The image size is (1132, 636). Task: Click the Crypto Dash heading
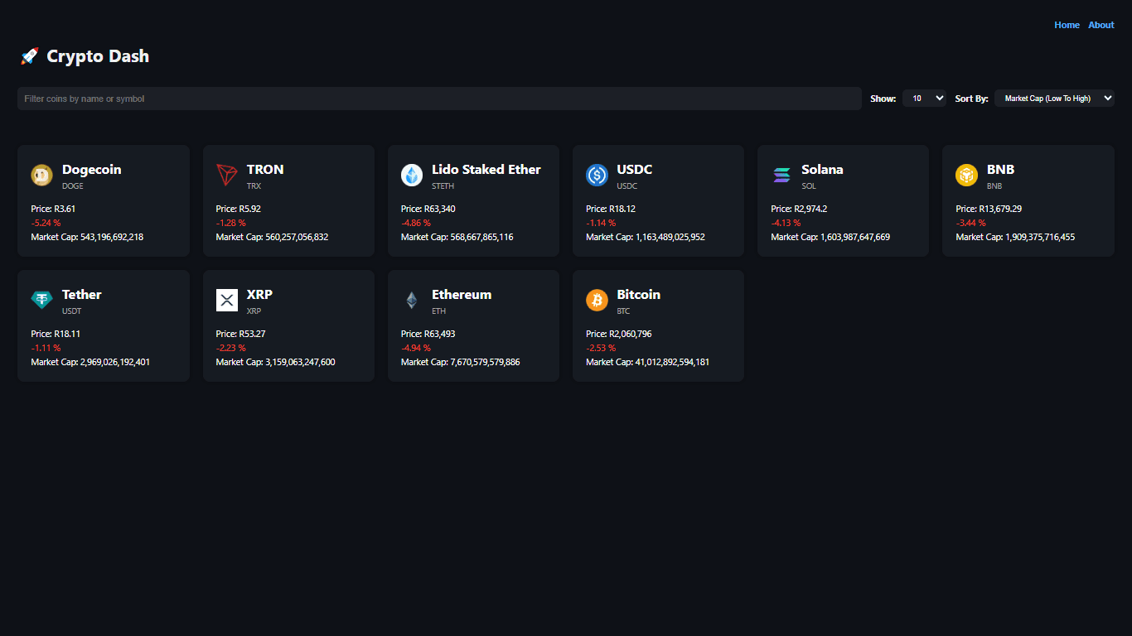(98, 56)
